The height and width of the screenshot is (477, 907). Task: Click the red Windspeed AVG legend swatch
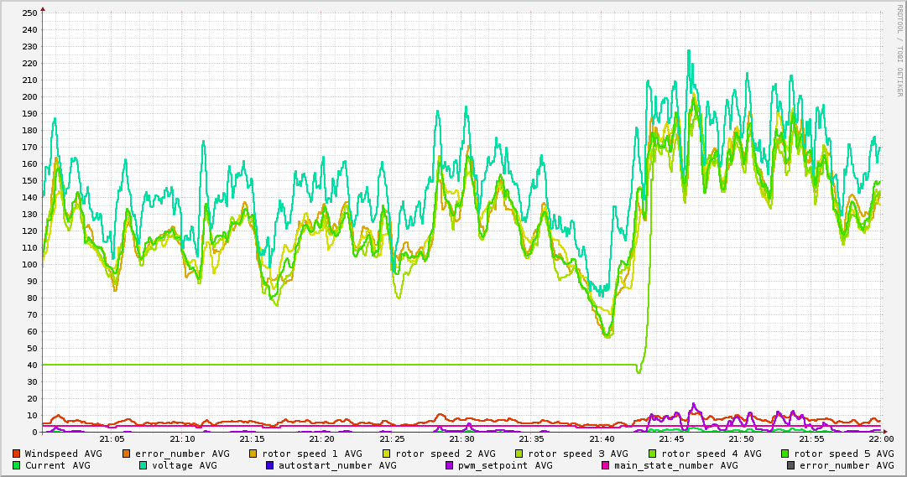16,454
